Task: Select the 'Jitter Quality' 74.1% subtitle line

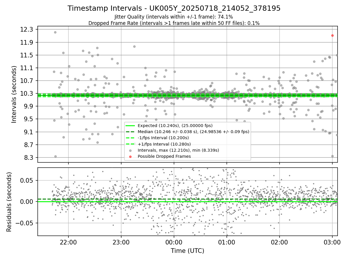Action: pyautogui.click(x=174, y=17)
